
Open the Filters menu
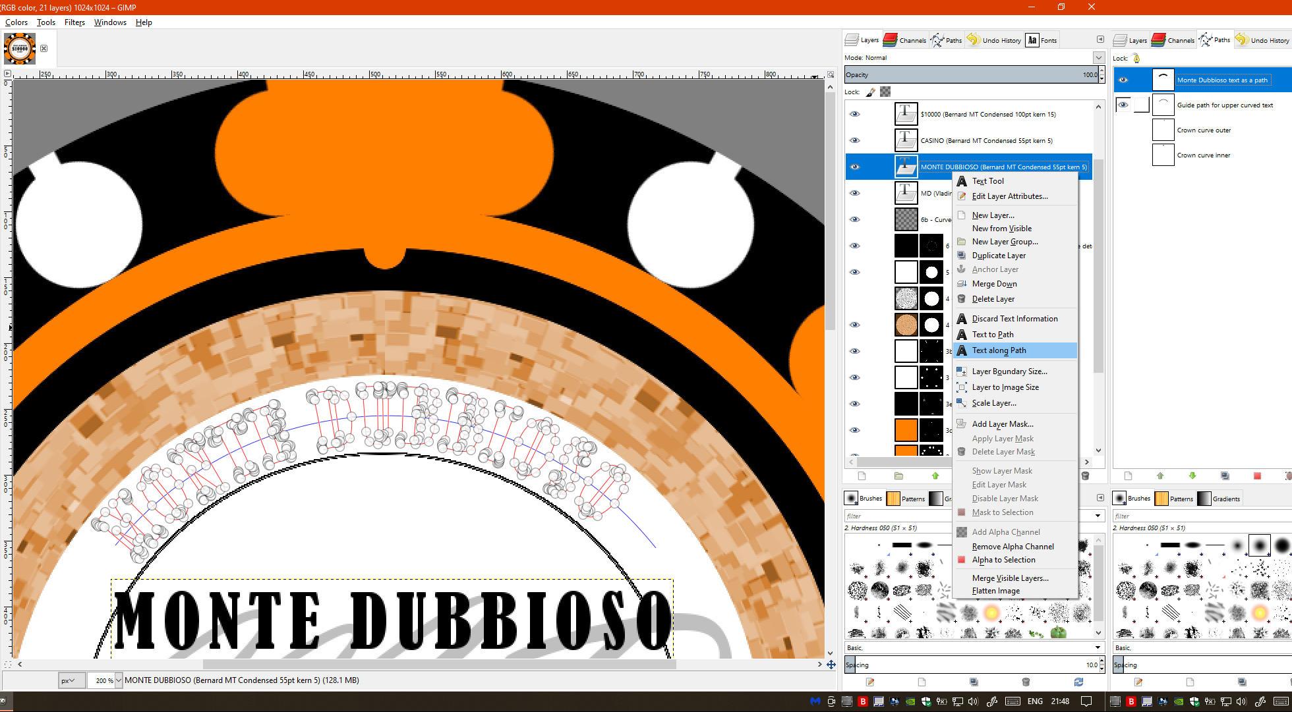pos(74,22)
